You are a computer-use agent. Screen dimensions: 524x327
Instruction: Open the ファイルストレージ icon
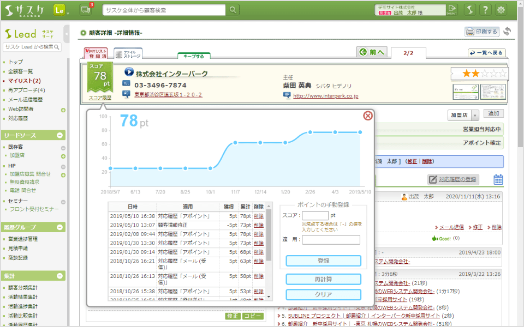tap(128, 53)
